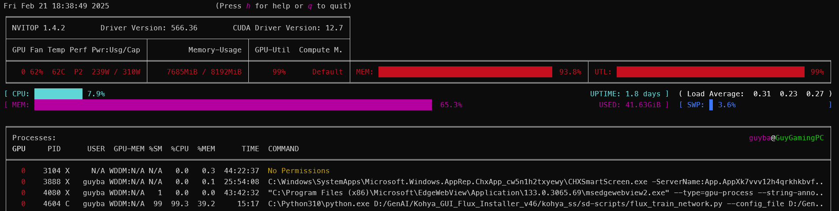Click the guyba@GuyGamingPC host label
The width and height of the screenshot is (839, 211).
coord(786,138)
